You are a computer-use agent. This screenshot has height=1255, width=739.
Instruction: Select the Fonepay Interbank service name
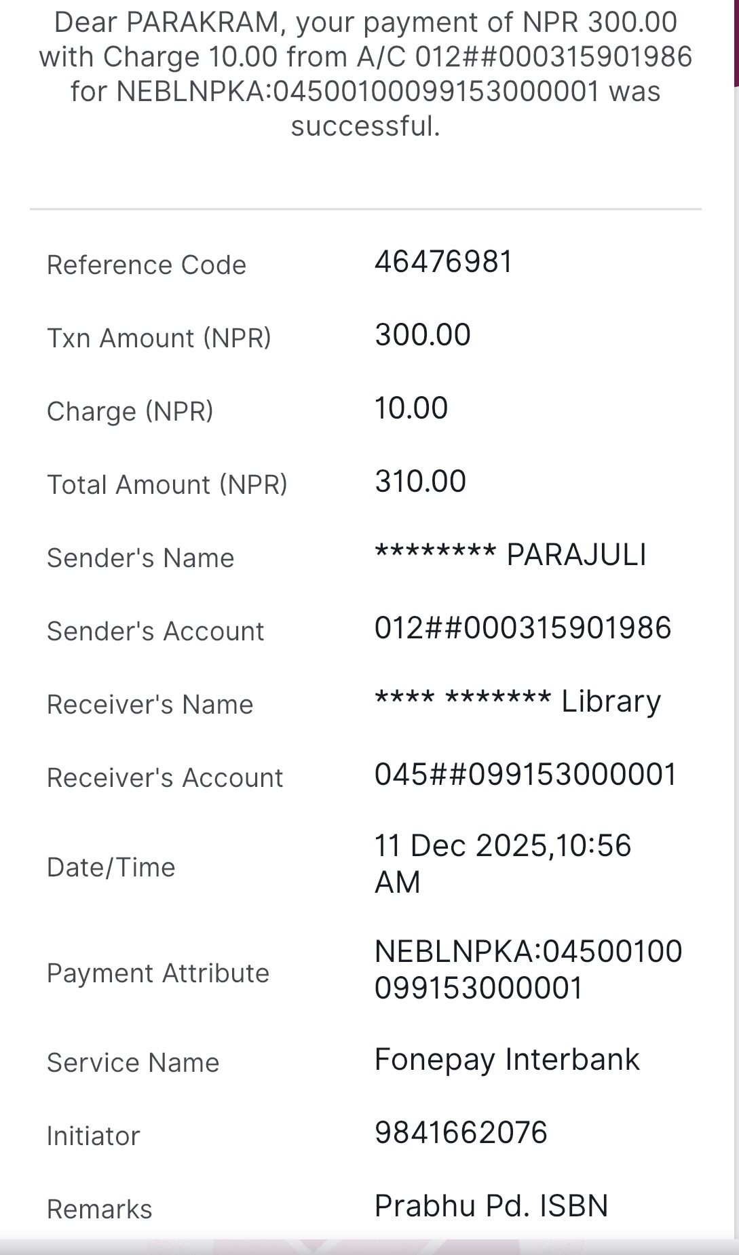(506, 1060)
